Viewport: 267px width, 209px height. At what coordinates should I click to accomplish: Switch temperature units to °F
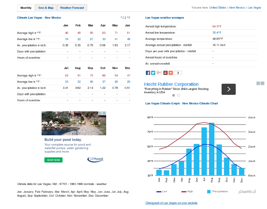point(128,18)
